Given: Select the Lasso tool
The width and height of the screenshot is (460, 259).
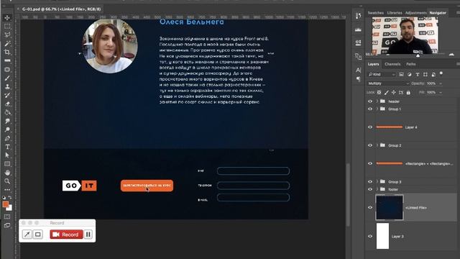Looking at the screenshot, I should 7,35.
